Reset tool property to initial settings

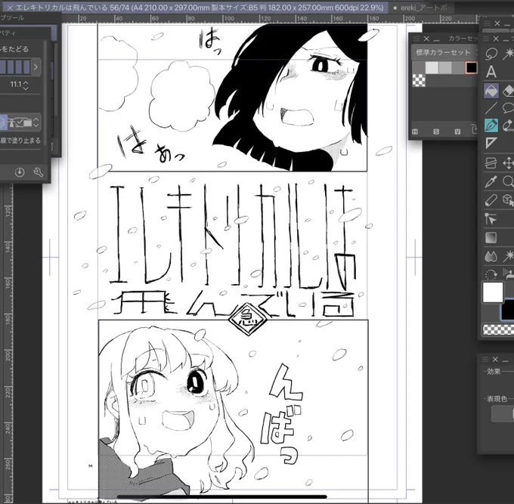pyautogui.click(x=20, y=172)
